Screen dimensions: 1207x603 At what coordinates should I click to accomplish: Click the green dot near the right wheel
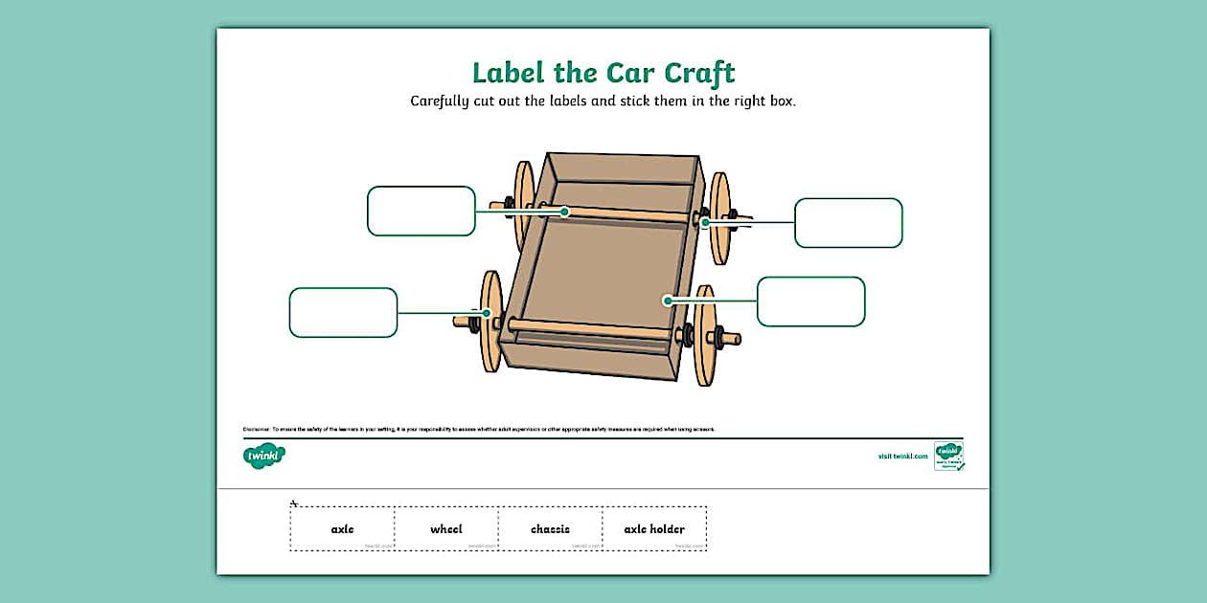click(x=704, y=220)
